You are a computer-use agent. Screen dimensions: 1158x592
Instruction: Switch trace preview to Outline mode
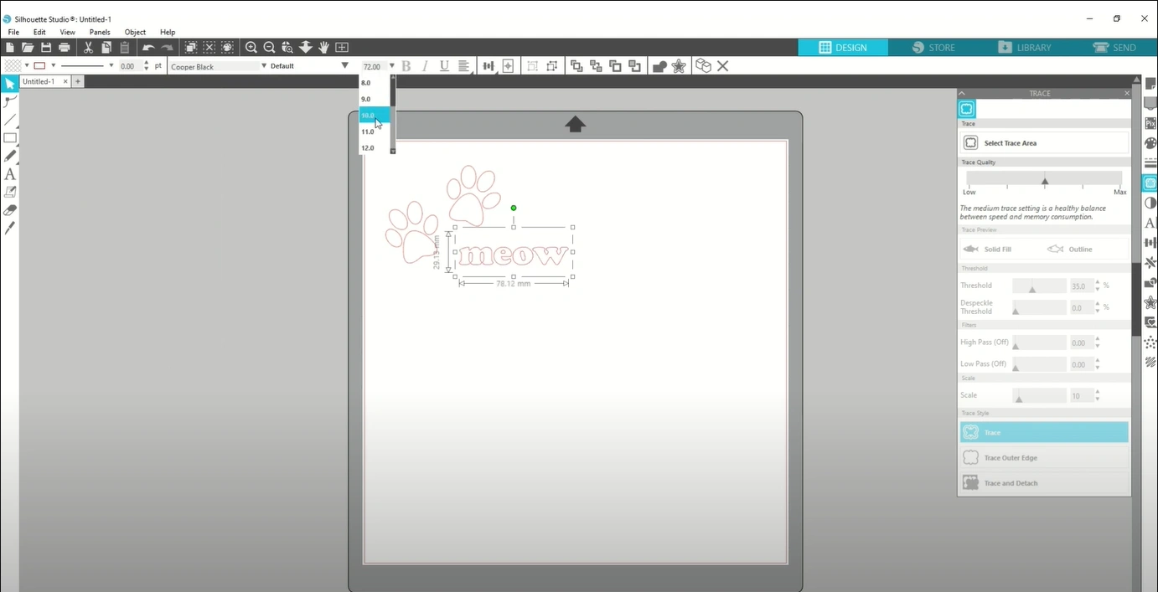pyautogui.click(x=1080, y=249)
